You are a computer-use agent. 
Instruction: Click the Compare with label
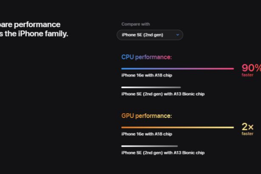tap(136, 24)
